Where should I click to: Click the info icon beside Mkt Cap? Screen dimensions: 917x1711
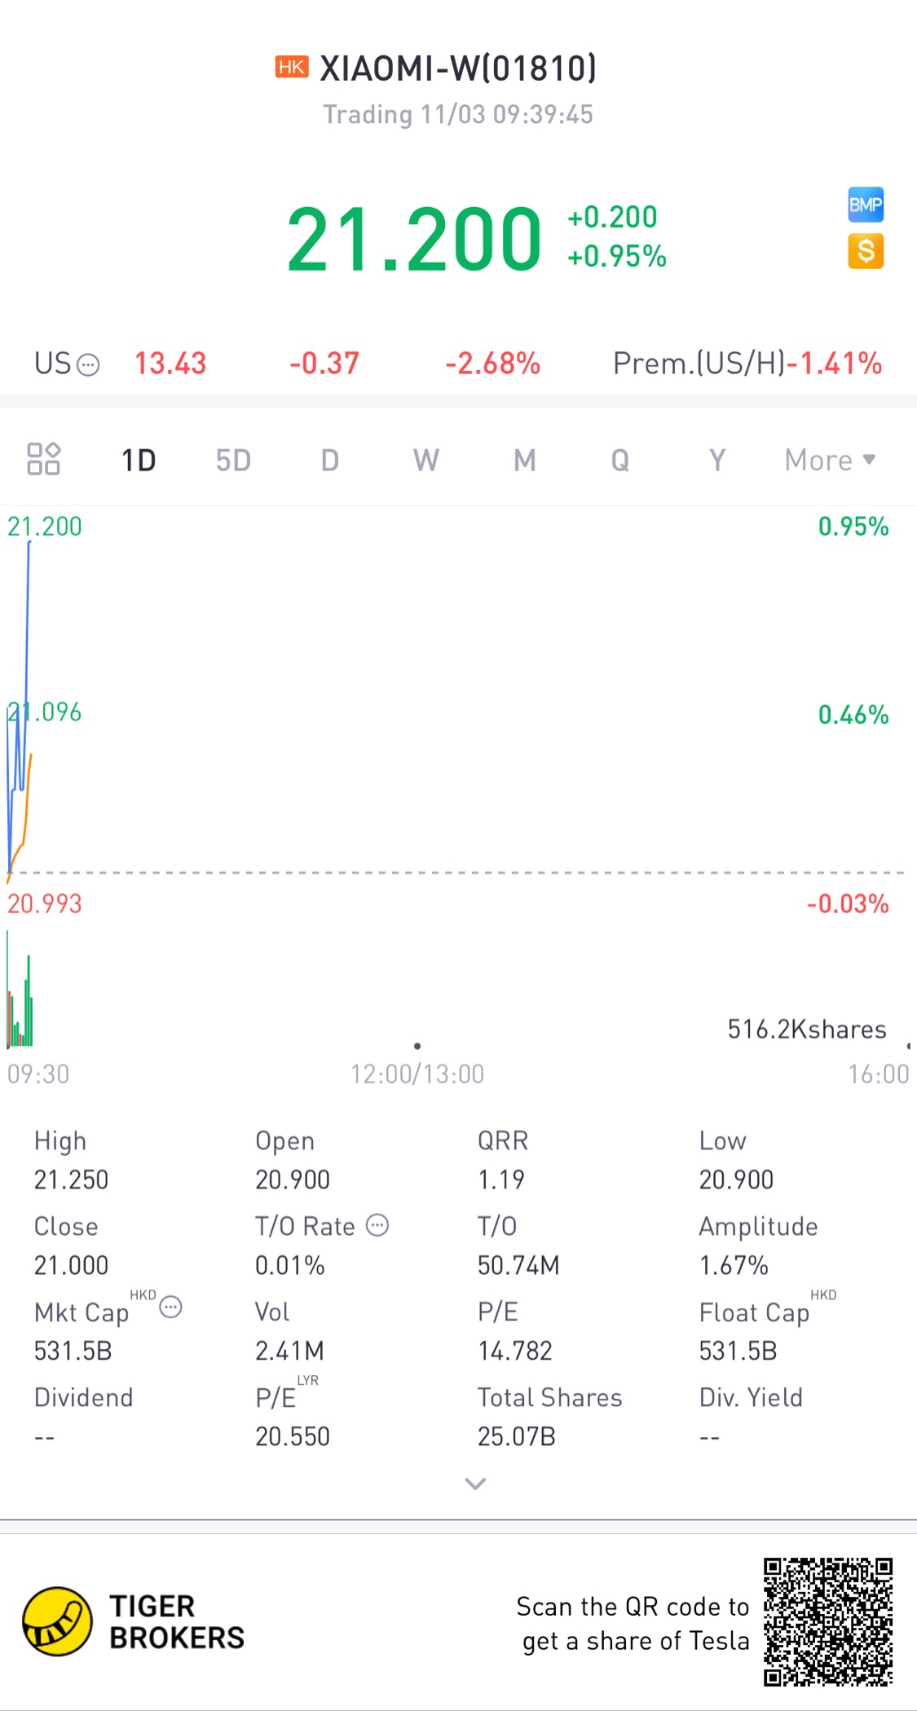tap(170, 1308)
